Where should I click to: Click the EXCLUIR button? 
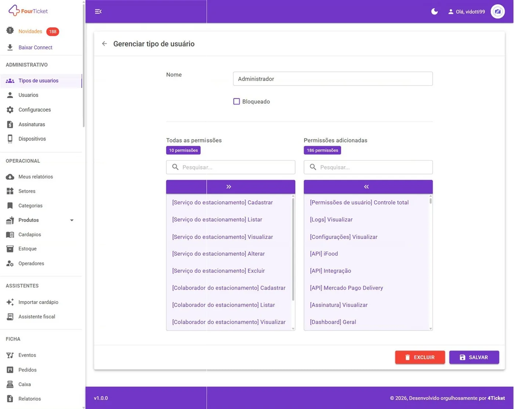point(420,357)
